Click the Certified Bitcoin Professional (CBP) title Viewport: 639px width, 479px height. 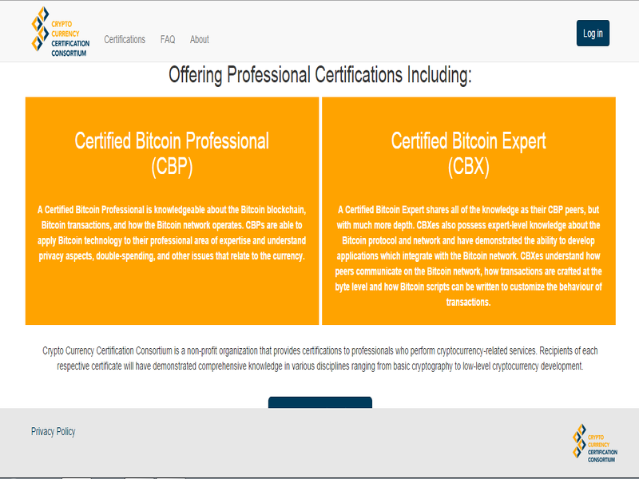(x=172, y=142)
